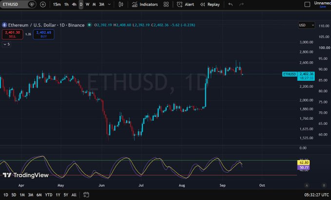Open the TradingView logo link
The width and height of the screenshot is (331, 200).
coord(25,175)
